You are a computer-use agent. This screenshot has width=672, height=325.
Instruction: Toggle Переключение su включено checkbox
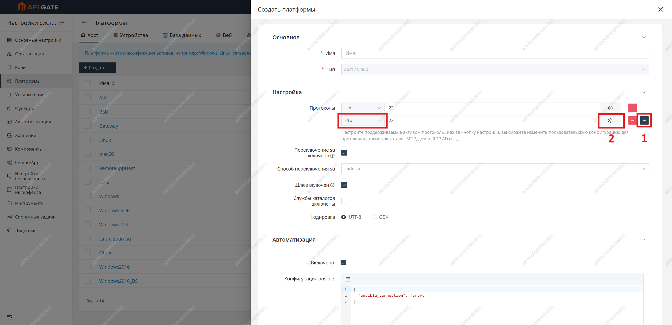pyautogui.click(x=344, y=153)
